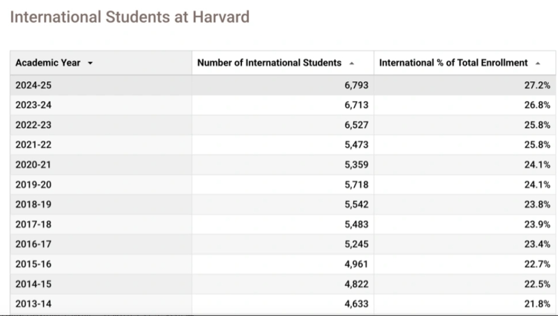This screenshot has width=558, height=316.
Task: Click sort arrow next to Number of International Students
Action: pyautogui.click(x=352, y=63)
